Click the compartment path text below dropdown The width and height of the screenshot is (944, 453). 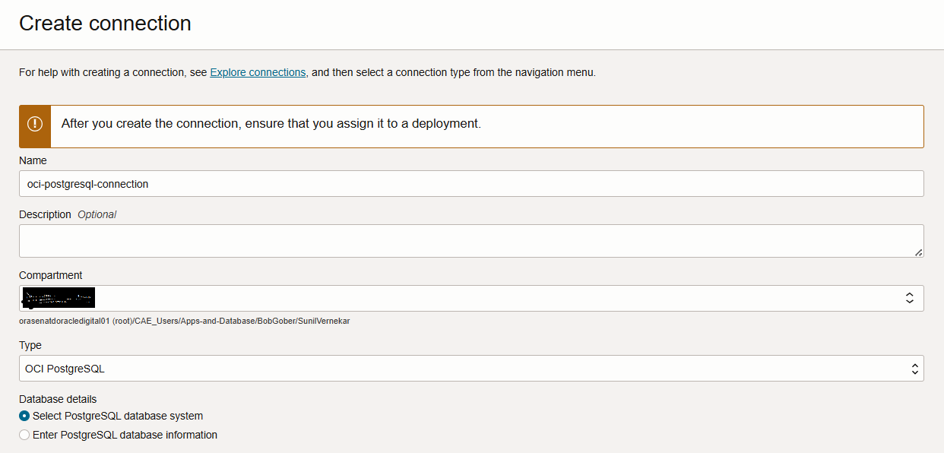point(184,321)
